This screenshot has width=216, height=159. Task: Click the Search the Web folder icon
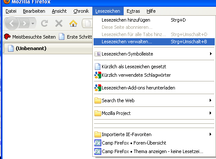pyautogui.click(x=98, y=100)
